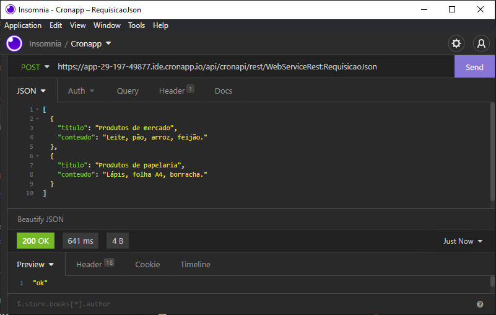Image resolution: width=496 pixels, height=315 pixels.
Task: Click the text "Produtos de mercado"
Action: 134,128
